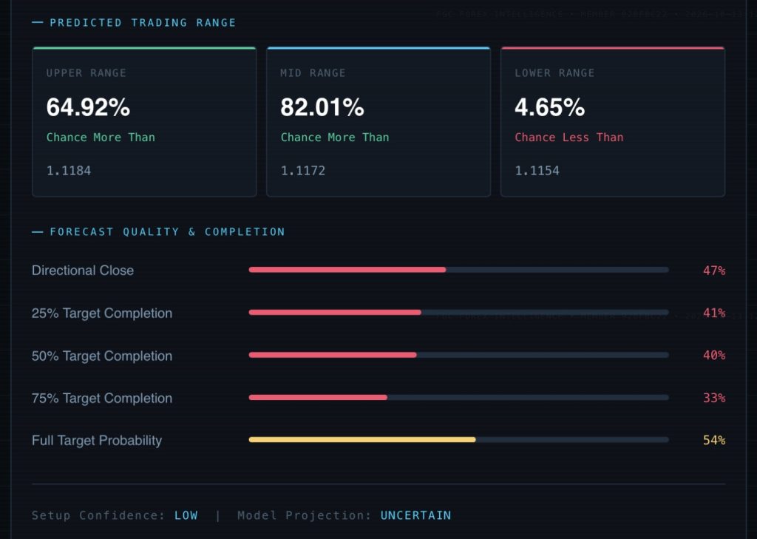Click the Mid Range card label
The image size is (757, 539).
[x=313, y=73]
